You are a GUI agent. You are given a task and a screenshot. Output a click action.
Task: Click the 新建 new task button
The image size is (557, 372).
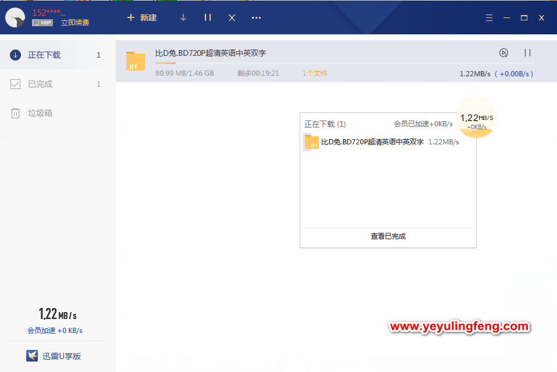(x=142, y=18)
